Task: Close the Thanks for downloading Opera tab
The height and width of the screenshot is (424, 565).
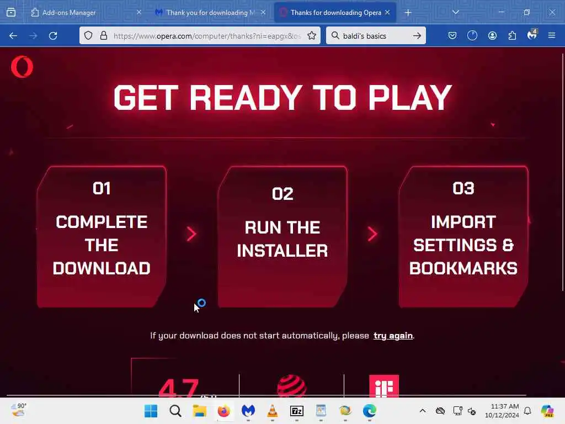Action: pyautogui.click(x=387, y=12)
